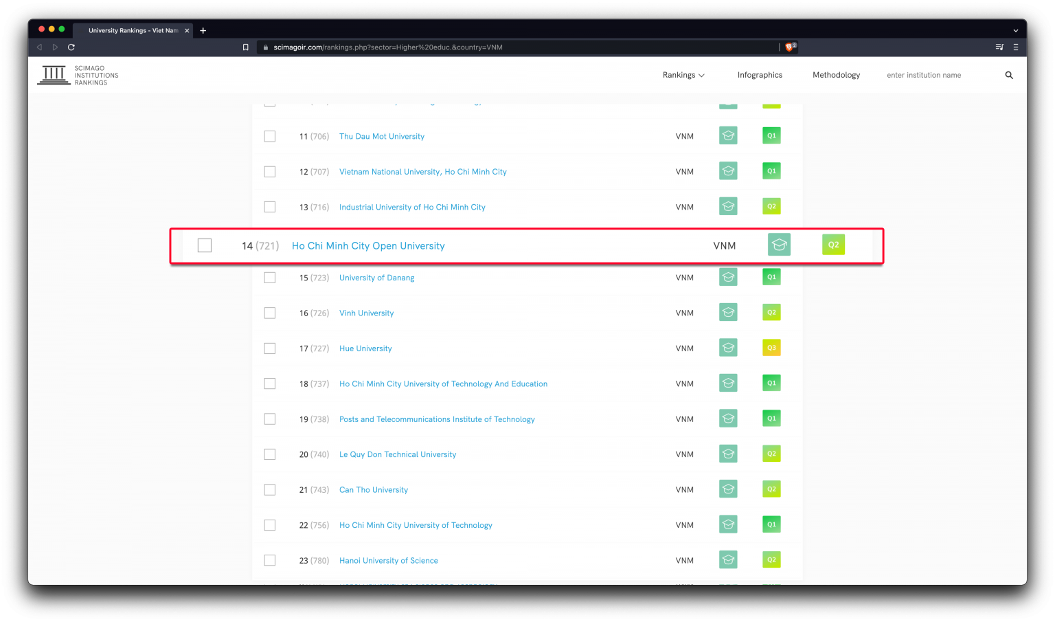Click the playlist icon in browser toolbar
This screenshot has height=622, width=1055.
[999, 47]
